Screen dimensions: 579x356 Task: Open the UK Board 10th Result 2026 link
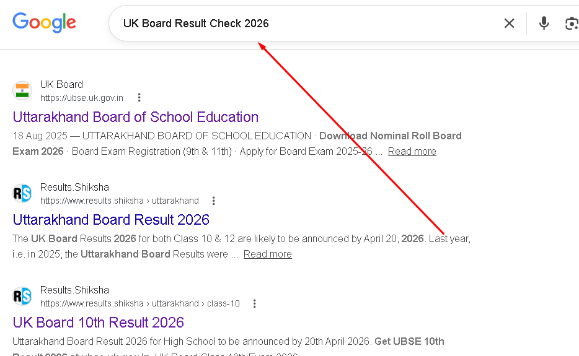point(98,323)
